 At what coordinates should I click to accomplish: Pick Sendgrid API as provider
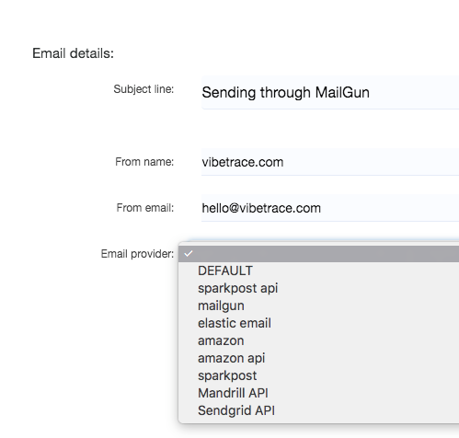click(318, 410)
